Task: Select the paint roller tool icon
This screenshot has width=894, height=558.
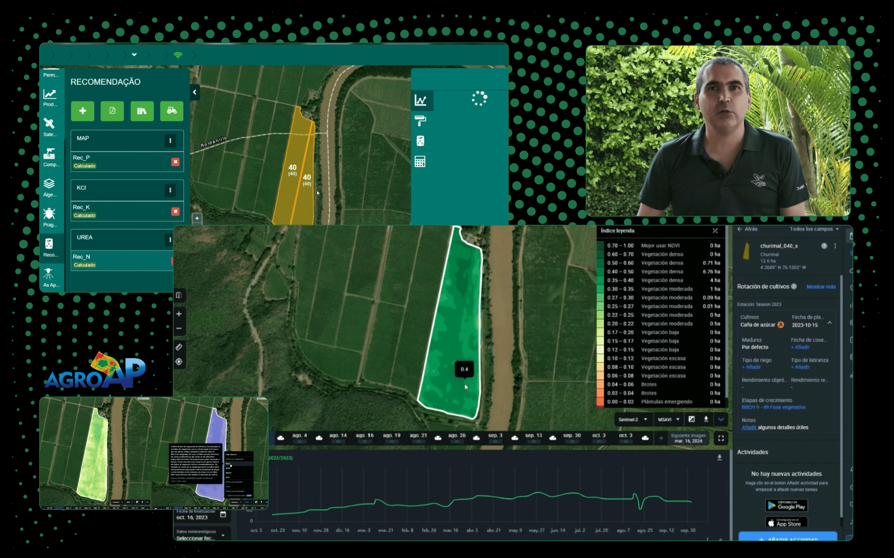Action: coord(420,120)
